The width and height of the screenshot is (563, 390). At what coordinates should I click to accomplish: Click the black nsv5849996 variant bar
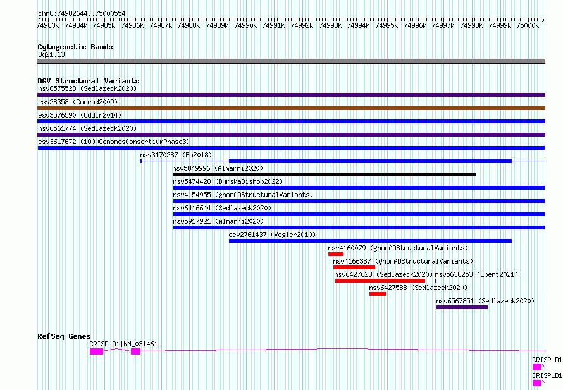[x=325, y=174]
